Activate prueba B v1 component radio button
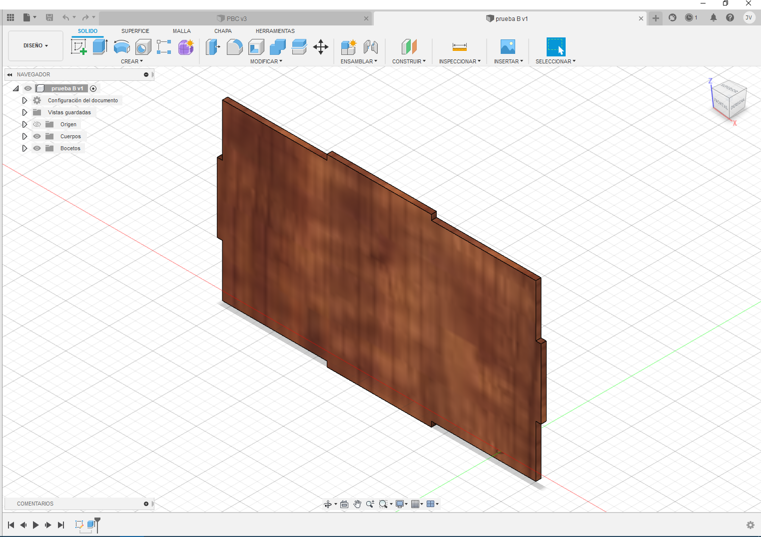Screen dimensions: 761x537 pos(93,89)
